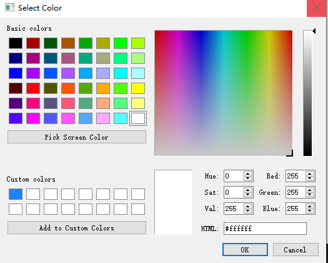Click the brightness slider arrow handle
Viewport: 328px width, 263px height.
314,31
